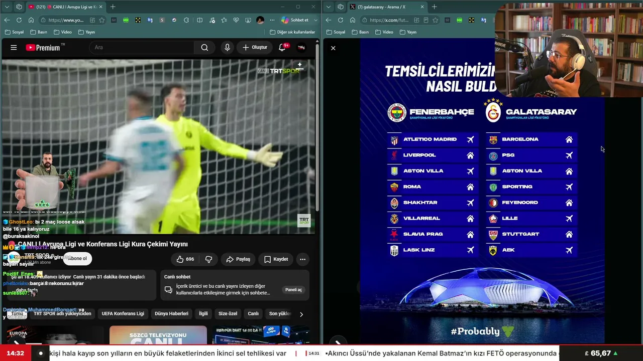Switch to the CANLI Avrupa Ligi YouTube tab

pyautogui.click(x=65, y=7)
